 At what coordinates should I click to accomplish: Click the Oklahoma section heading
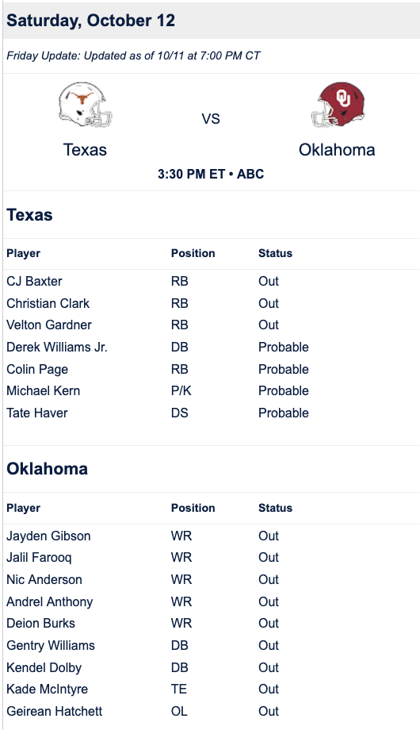tap(47, 469)
